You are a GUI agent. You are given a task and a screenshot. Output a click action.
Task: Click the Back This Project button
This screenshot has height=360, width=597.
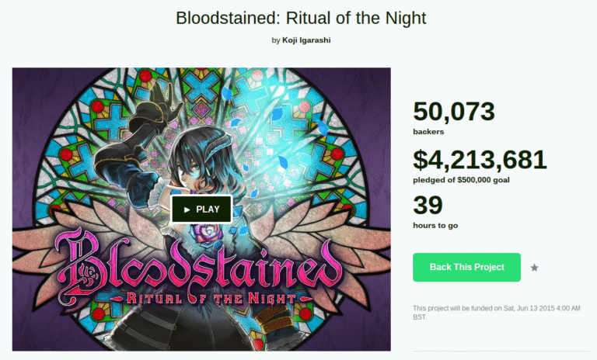(x=466, y=267)
